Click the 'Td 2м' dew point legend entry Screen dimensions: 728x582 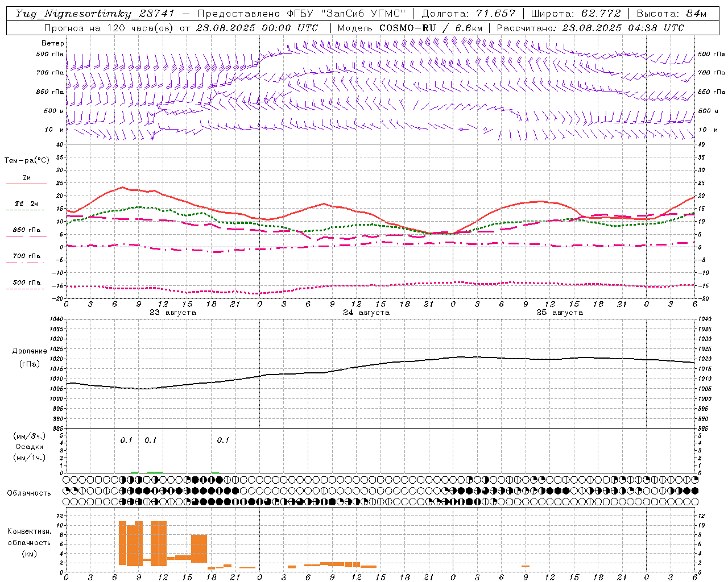coord(26,203)
